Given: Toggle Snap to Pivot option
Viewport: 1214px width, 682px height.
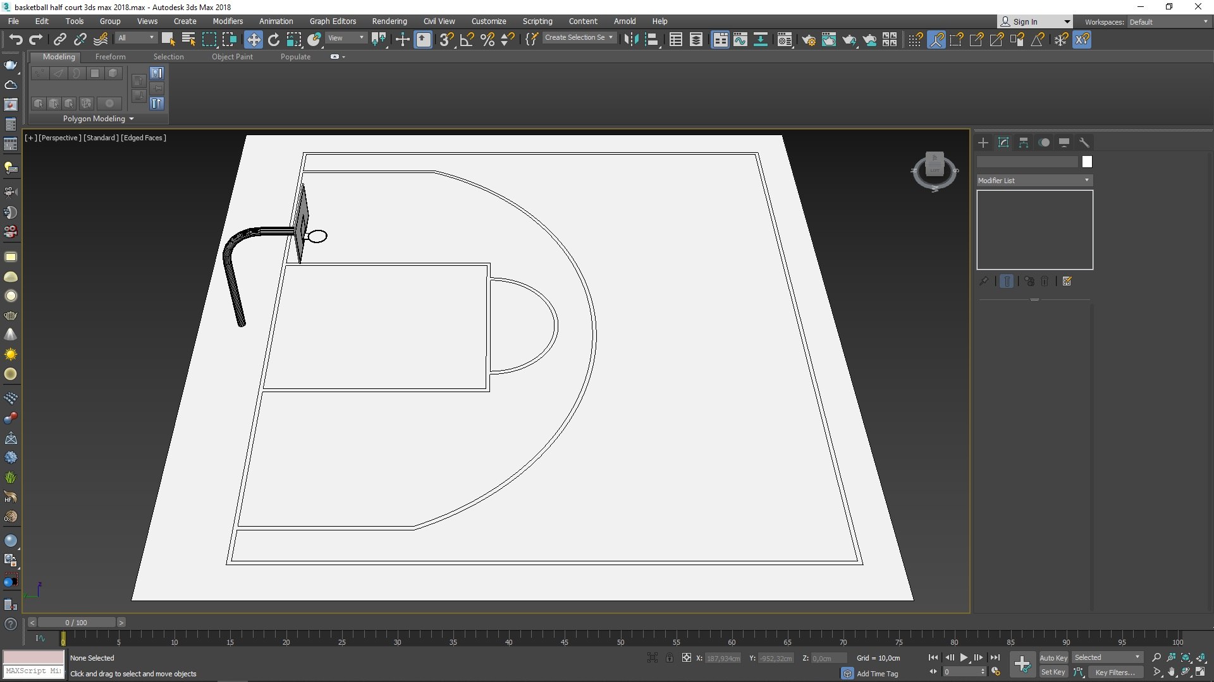Looking at the screenshot, I should (936, 39).
